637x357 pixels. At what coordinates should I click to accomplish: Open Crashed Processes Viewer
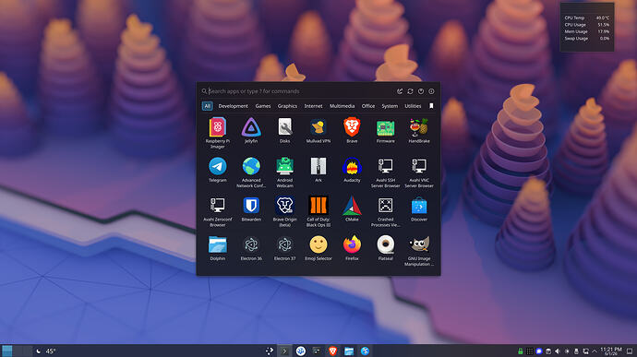tap(386, 211)
